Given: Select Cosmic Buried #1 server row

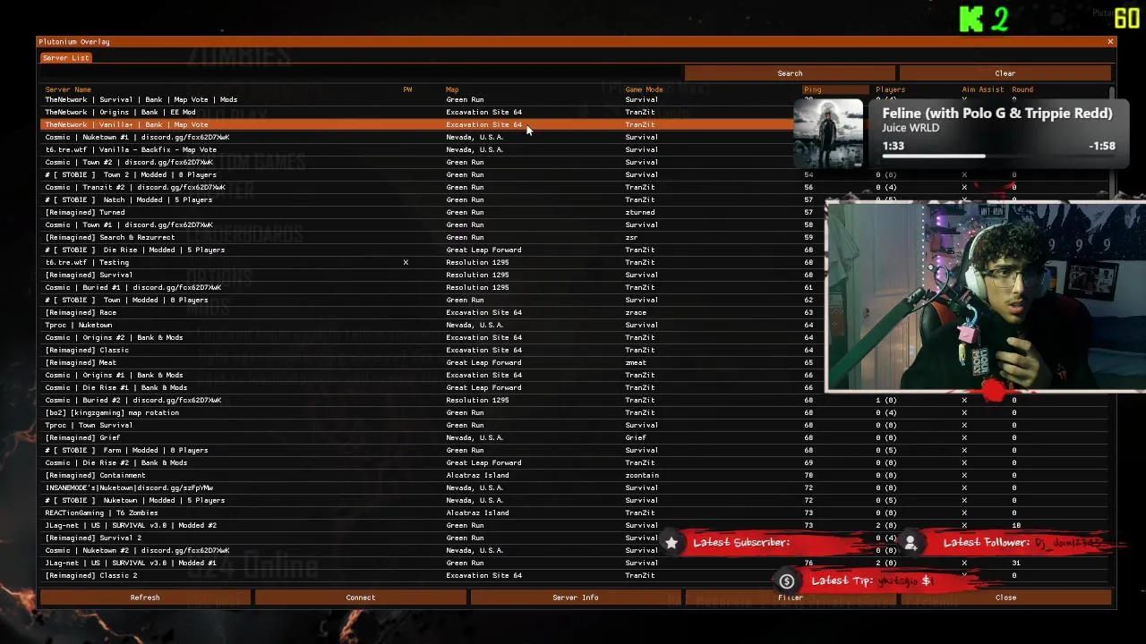Looking at the screenshot, I should click(x=574, y=287).
